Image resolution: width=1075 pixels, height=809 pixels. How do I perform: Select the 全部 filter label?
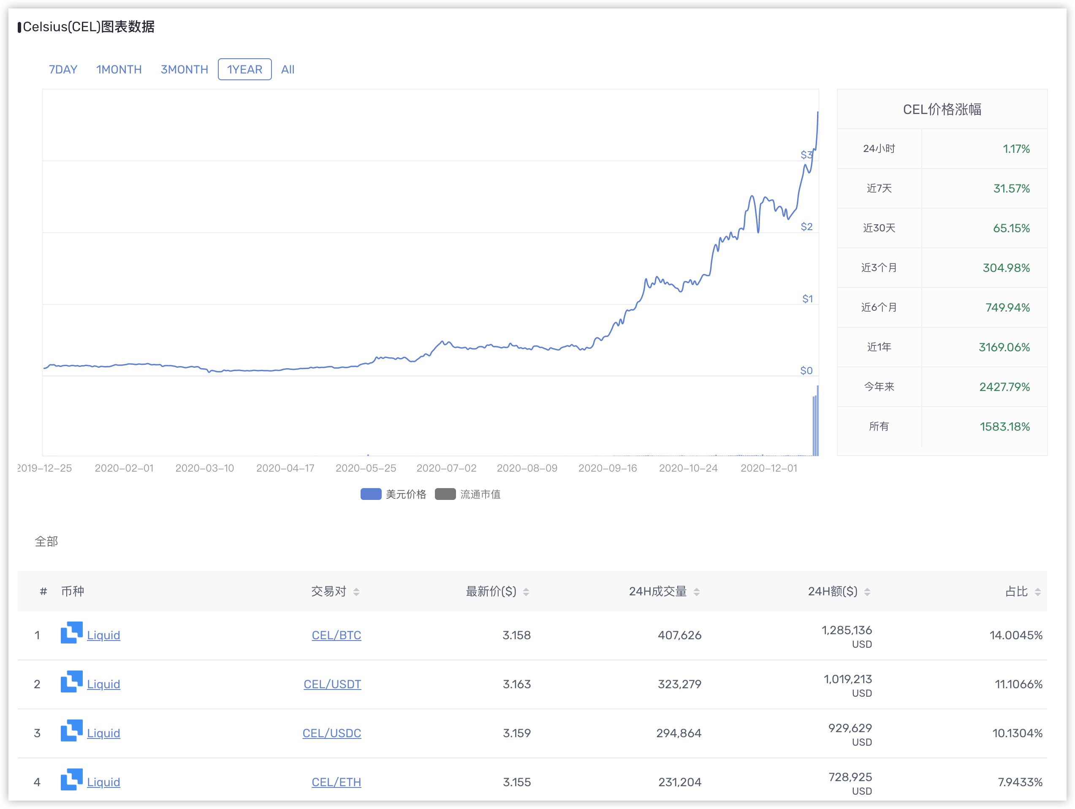(x=46, y=542)
